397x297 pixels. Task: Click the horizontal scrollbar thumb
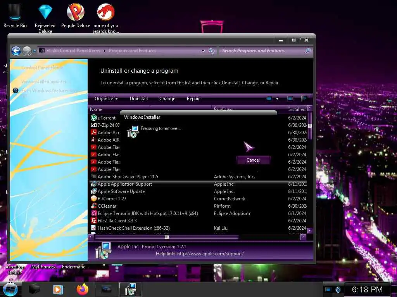coord(167,237)
